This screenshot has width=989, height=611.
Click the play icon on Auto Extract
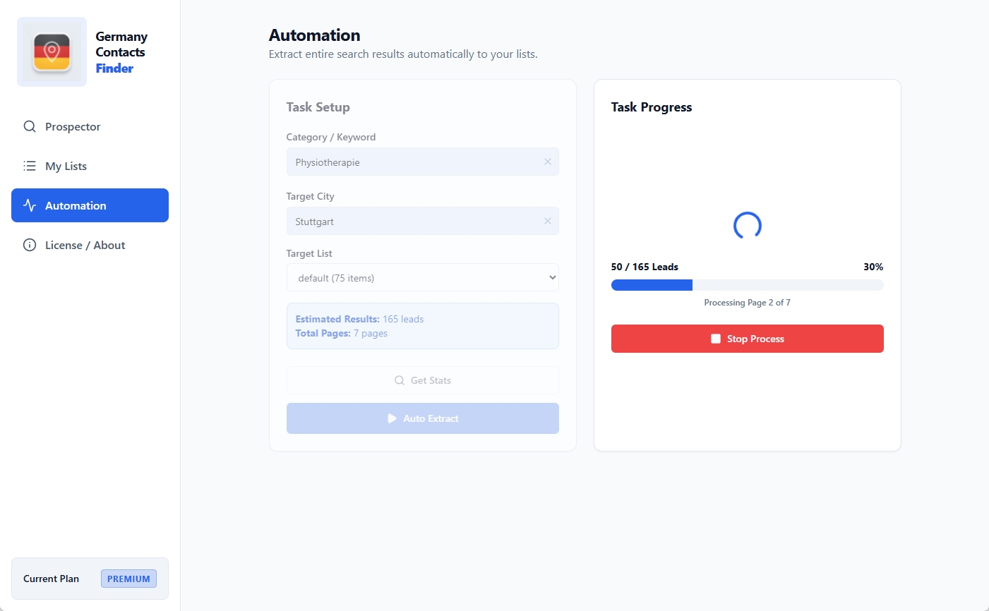392,418
